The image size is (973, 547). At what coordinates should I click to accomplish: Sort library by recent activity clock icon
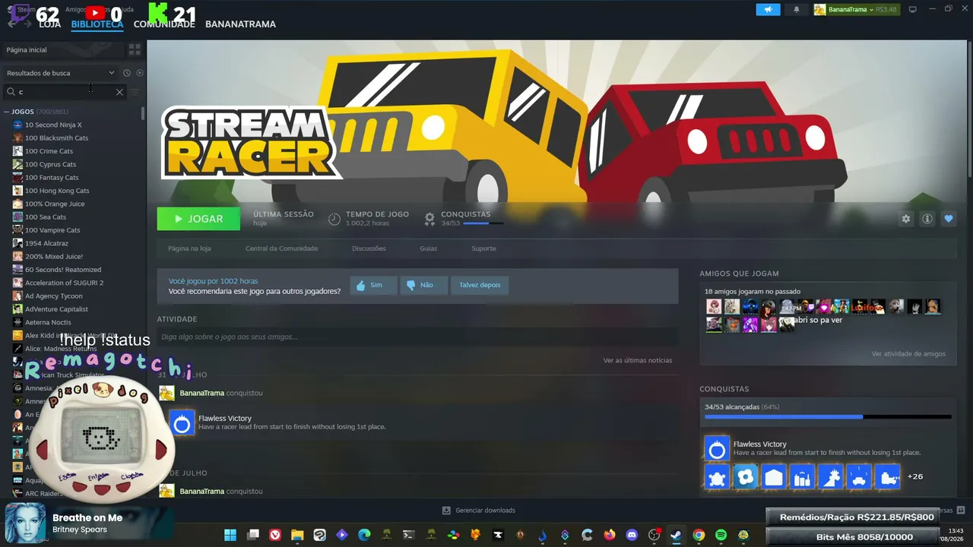coord(127,73)
